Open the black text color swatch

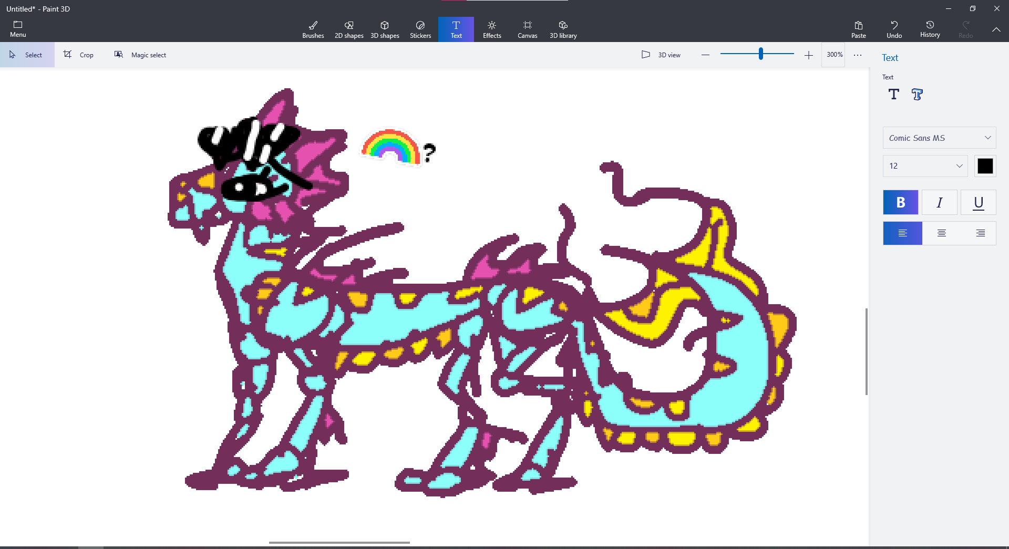coord(985,166)
